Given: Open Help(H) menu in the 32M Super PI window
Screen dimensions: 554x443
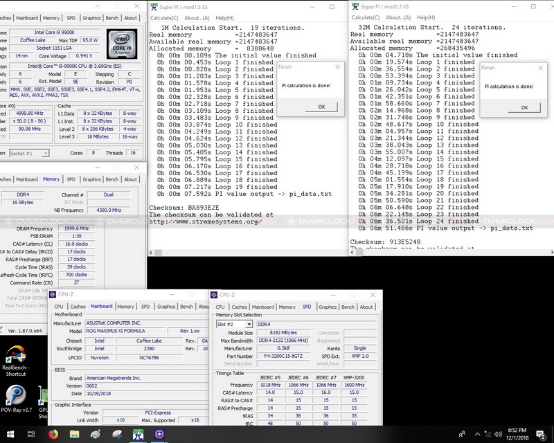Looking at the screenshot, I should coord(426,18).
